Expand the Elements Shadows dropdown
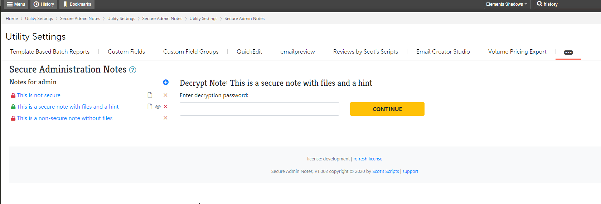Viewport: 601px width, 204px height. tap(507, 4)
